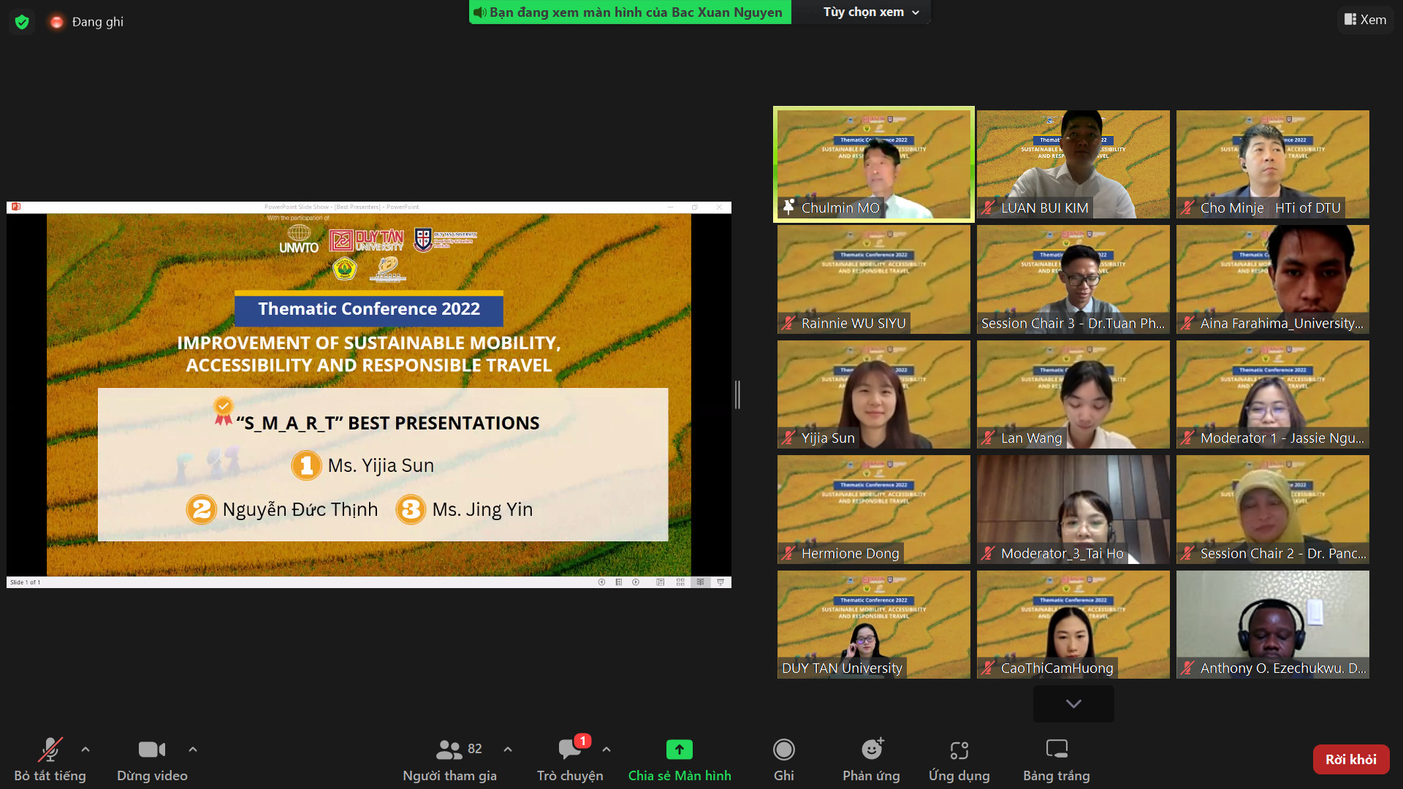
Task: Expand audio options arrow beside microphone
Action: (x=85, y=750)
